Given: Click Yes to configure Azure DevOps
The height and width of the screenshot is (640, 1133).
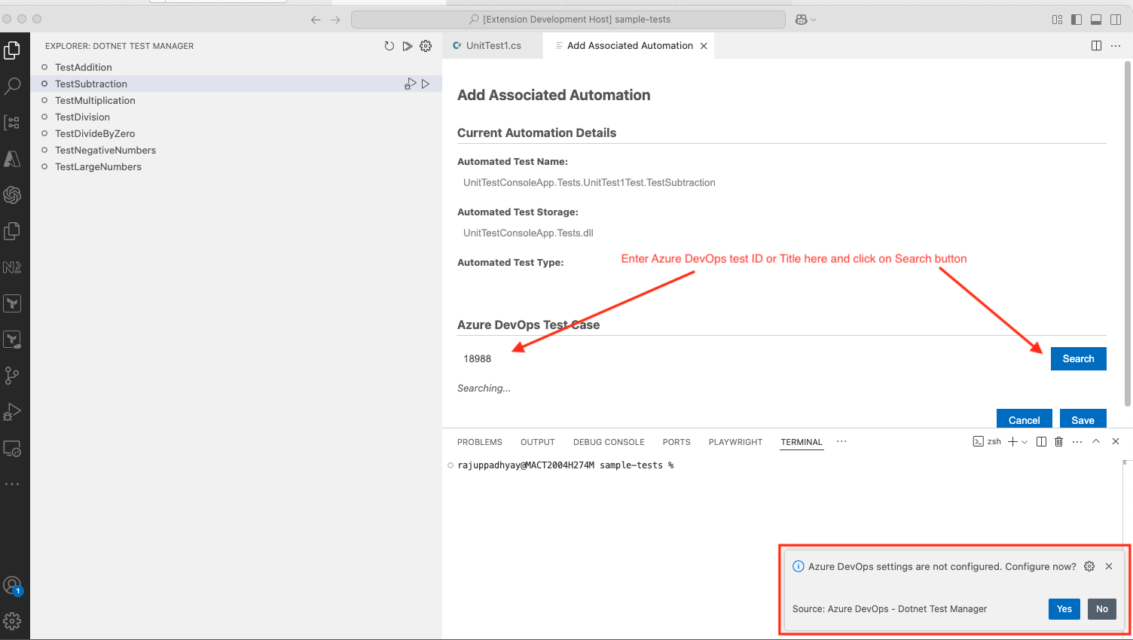Looking at the screenshot, I should [x=1064, y=609].
